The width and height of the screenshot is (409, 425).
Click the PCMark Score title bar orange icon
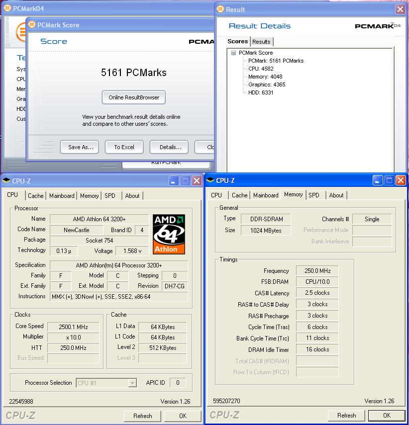(32, 25)
